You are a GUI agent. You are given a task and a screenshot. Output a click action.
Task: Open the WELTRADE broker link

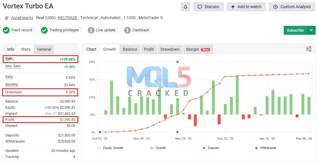67,18
